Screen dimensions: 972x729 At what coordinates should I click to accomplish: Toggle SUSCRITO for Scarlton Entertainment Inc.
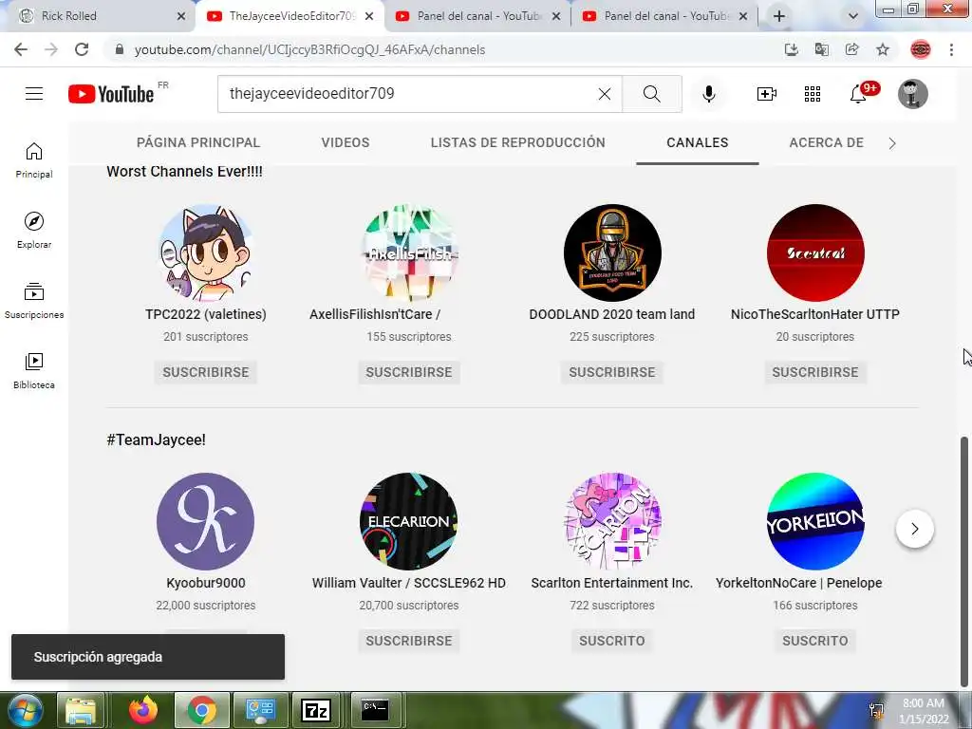tap(612, 641)
